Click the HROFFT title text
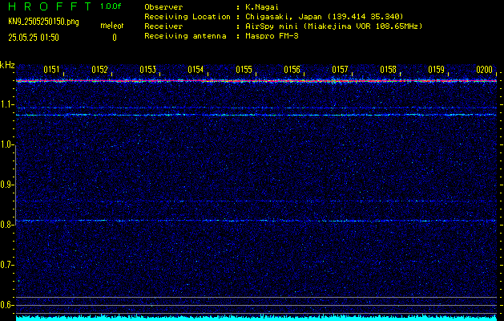504x321 pixels. [50, 6]
